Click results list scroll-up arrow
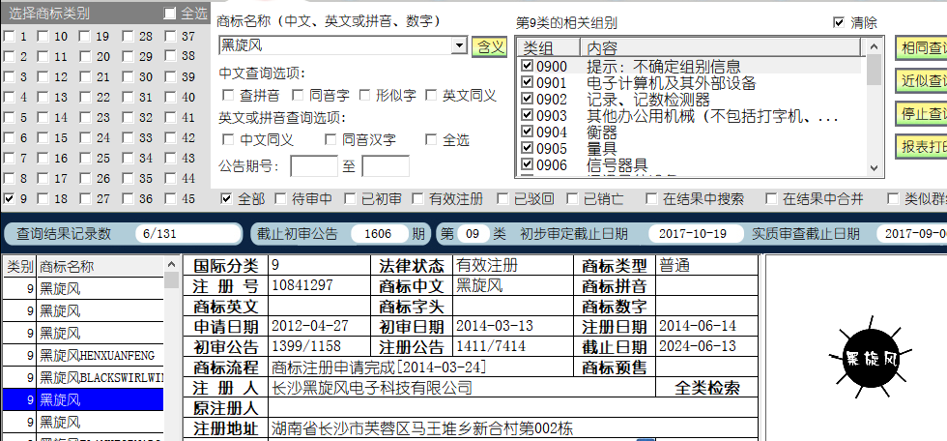This screenshot has width=947, height=441. (172, 265)
